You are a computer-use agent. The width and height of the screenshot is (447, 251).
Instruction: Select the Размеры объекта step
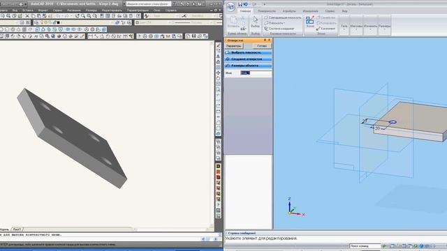(249, 66)
